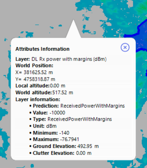Click the Layer information heading
The height and width of the screenshot is (168, 147).
click(x=38, y=99)
